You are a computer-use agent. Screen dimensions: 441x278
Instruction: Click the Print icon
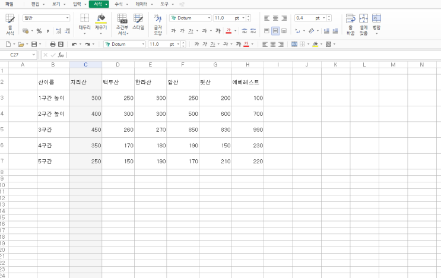coord(53,44)
